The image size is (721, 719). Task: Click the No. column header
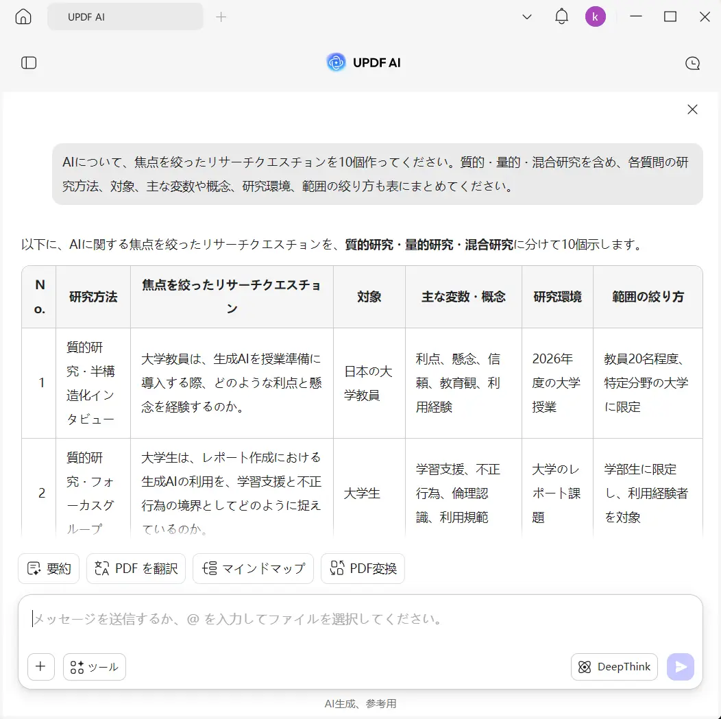[39, 297]
